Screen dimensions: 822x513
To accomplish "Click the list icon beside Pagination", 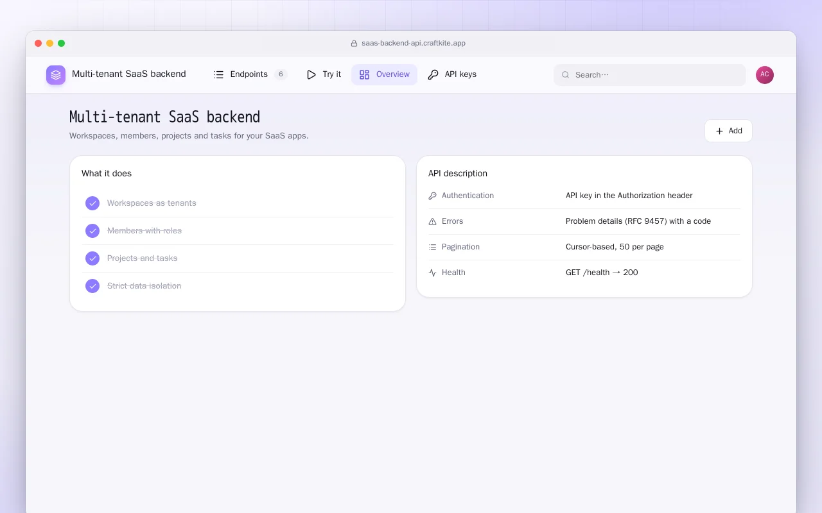I will [x=432, y=247].
